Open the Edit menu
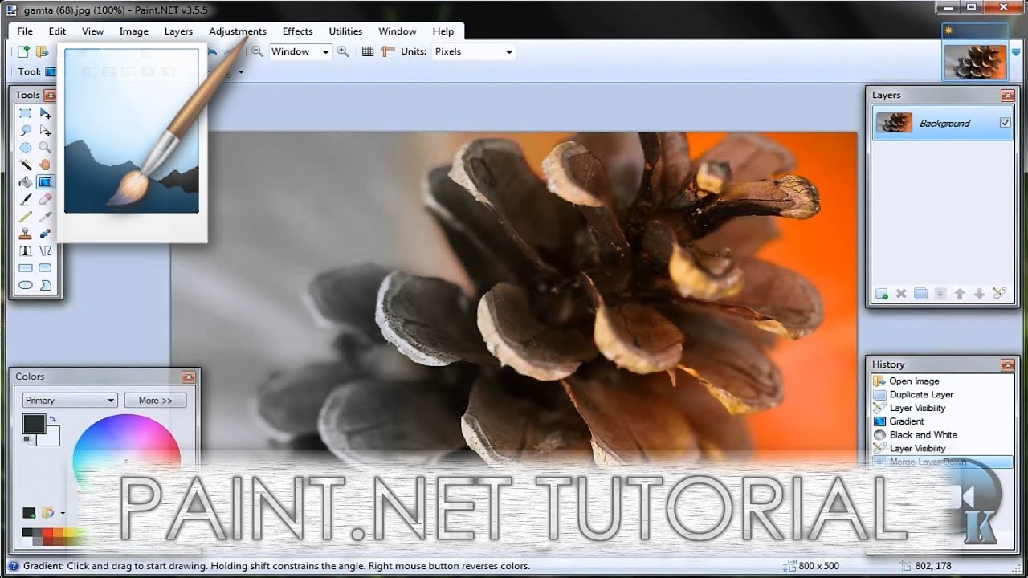The height and width of the screenshot is (578, 1028). [57, 31]
